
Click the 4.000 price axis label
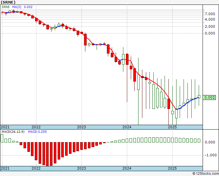(210, 19)
